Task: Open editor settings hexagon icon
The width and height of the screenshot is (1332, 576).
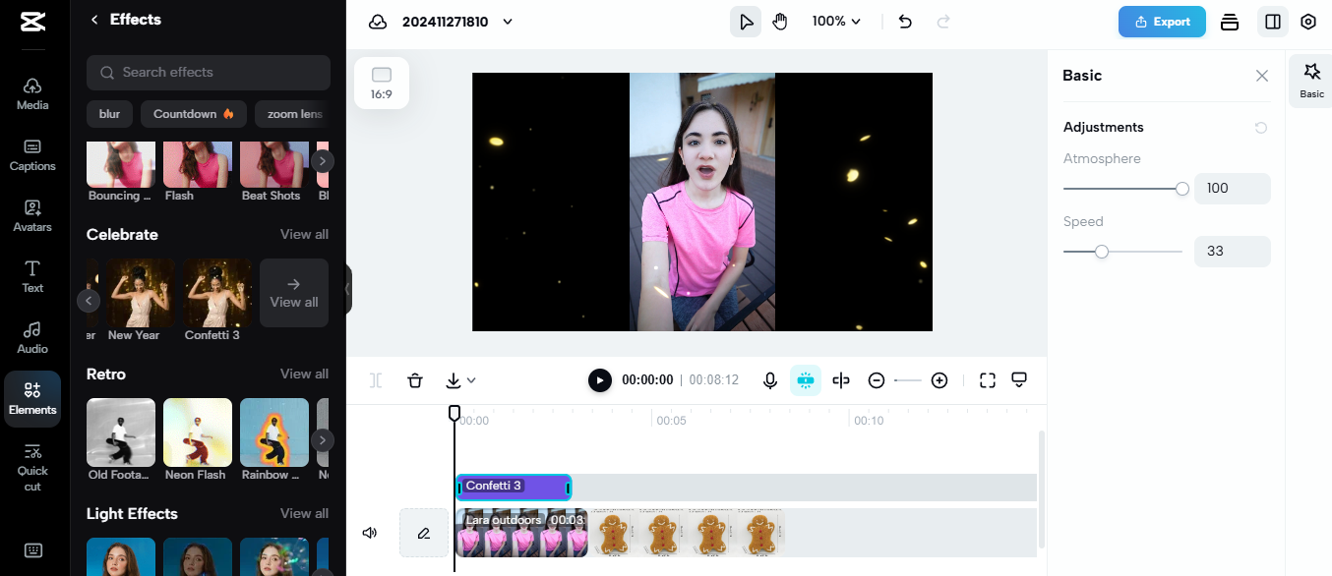Action: tap(1308, 22)
